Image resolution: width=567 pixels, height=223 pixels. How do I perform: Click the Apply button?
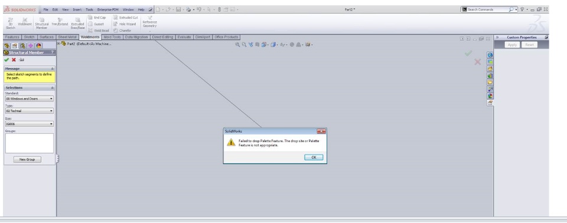pyautogui.click(x=513, y=45)
